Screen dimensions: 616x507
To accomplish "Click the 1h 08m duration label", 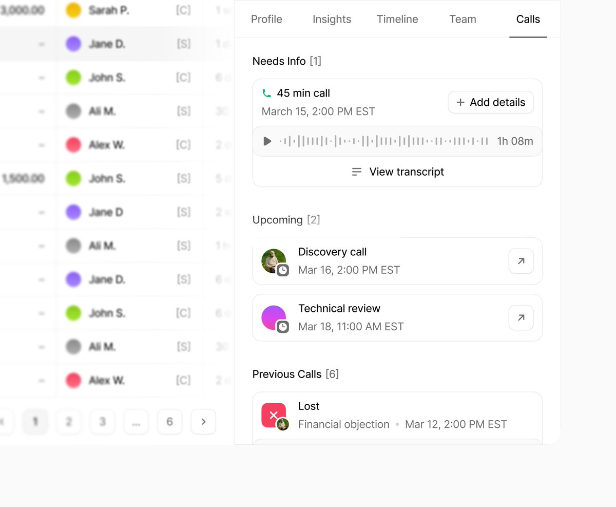I will (515, 141).
